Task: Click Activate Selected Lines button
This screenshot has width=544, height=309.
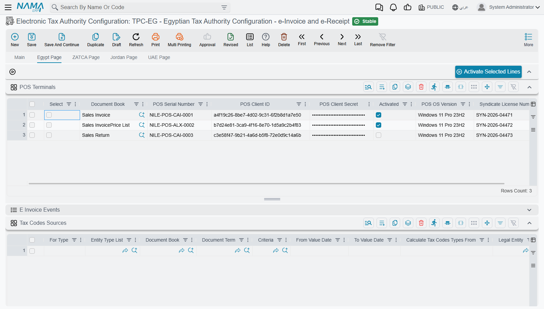Action: (488, 72)
